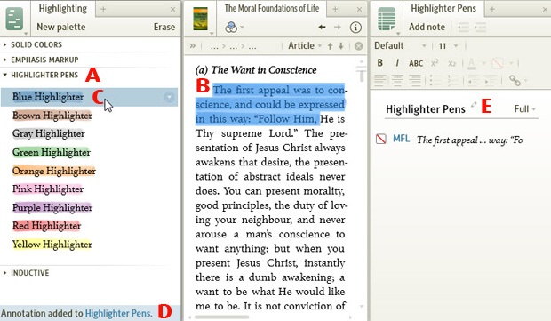Add new tab next to Moral Foundations tab

click(x=335, y=9)
